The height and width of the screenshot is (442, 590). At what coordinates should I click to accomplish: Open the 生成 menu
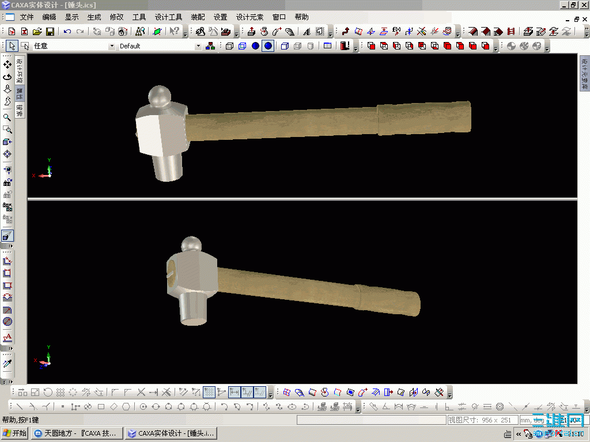tap(94, 17)
